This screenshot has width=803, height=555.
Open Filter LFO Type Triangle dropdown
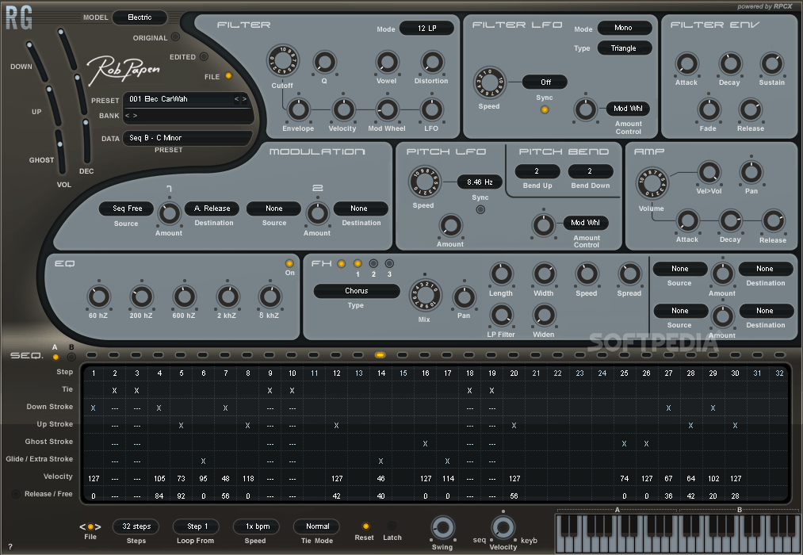point(625,48)
